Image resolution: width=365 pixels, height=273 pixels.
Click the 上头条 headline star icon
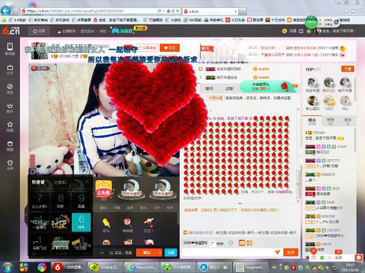tap(103, 189)
